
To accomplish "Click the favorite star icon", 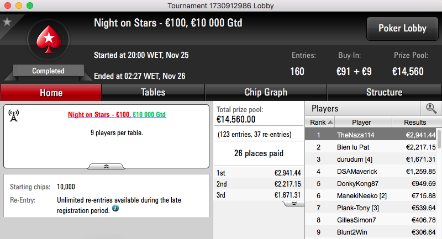I will (x=7, y=22).
